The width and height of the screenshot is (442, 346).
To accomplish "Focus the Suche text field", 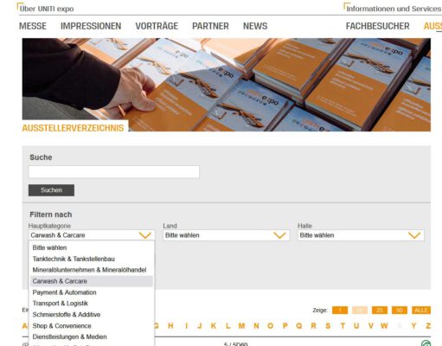I will point(114,172).
